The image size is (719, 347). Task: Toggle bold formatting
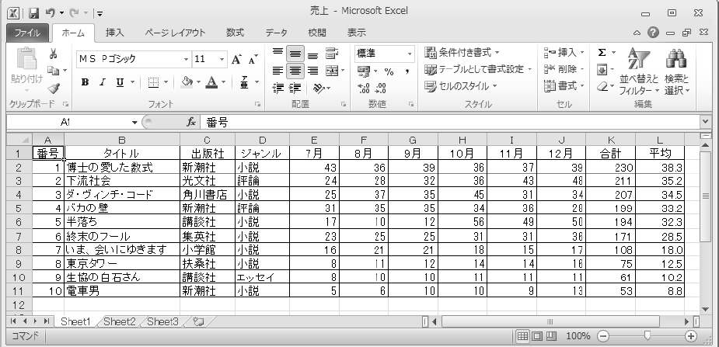[86, 82]
